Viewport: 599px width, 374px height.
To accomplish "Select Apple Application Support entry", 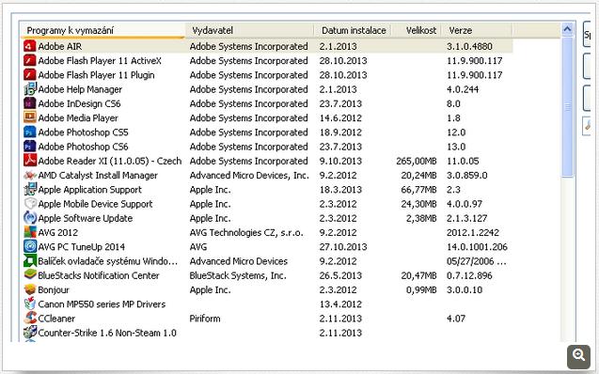I will click(x=89, y=189).
